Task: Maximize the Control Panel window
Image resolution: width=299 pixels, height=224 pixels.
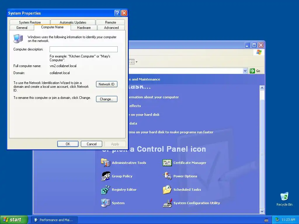Action: 254,45
